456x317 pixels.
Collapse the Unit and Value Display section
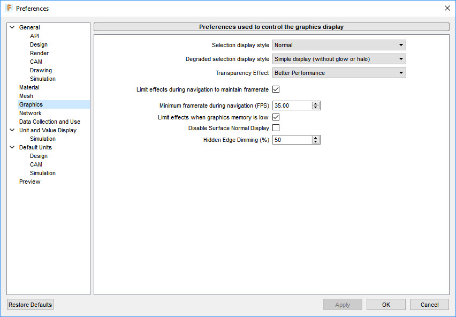tap(12, 130)
